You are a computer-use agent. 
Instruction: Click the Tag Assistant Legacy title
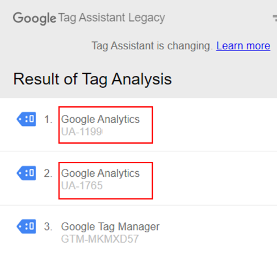click(x=112, y=18)
